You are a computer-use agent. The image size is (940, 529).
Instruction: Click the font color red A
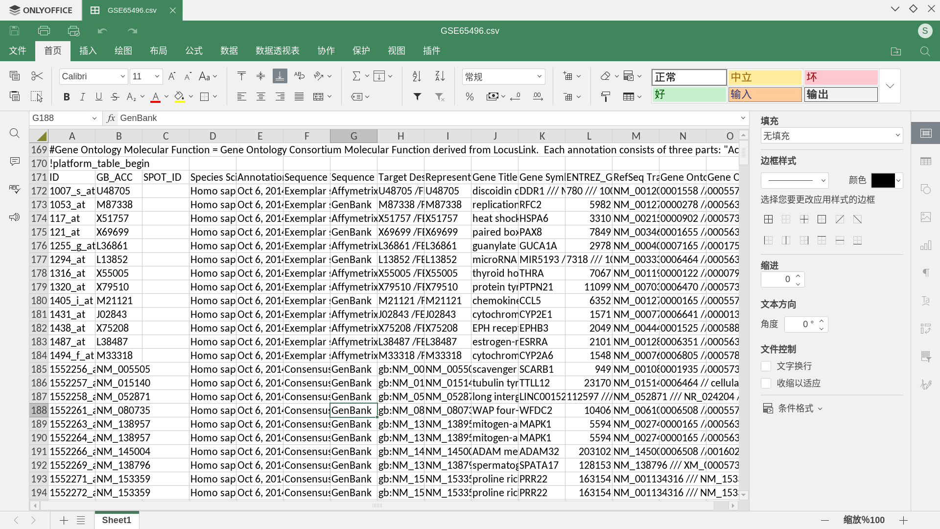point(155,97)
